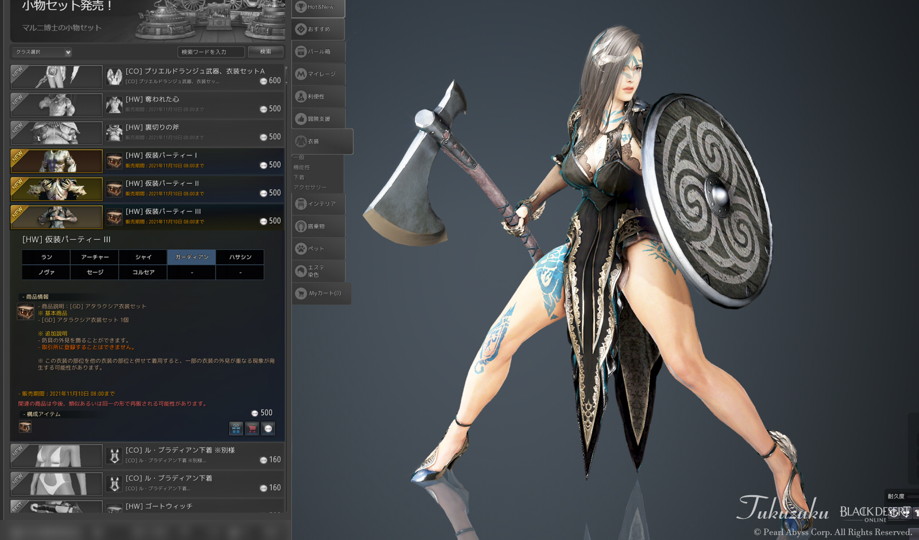
Task: Click the 奪われた心 armor icon
Action: [114, 105]
